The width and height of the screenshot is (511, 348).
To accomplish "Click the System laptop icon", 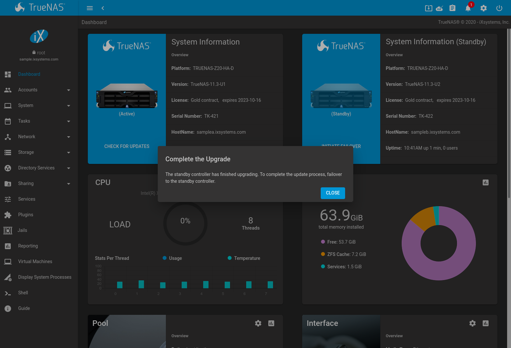I will [x=8, y=105].
